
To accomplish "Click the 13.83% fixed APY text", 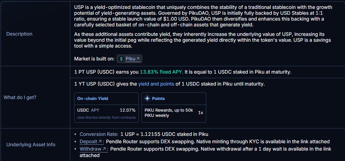I will tap(161, 72).
